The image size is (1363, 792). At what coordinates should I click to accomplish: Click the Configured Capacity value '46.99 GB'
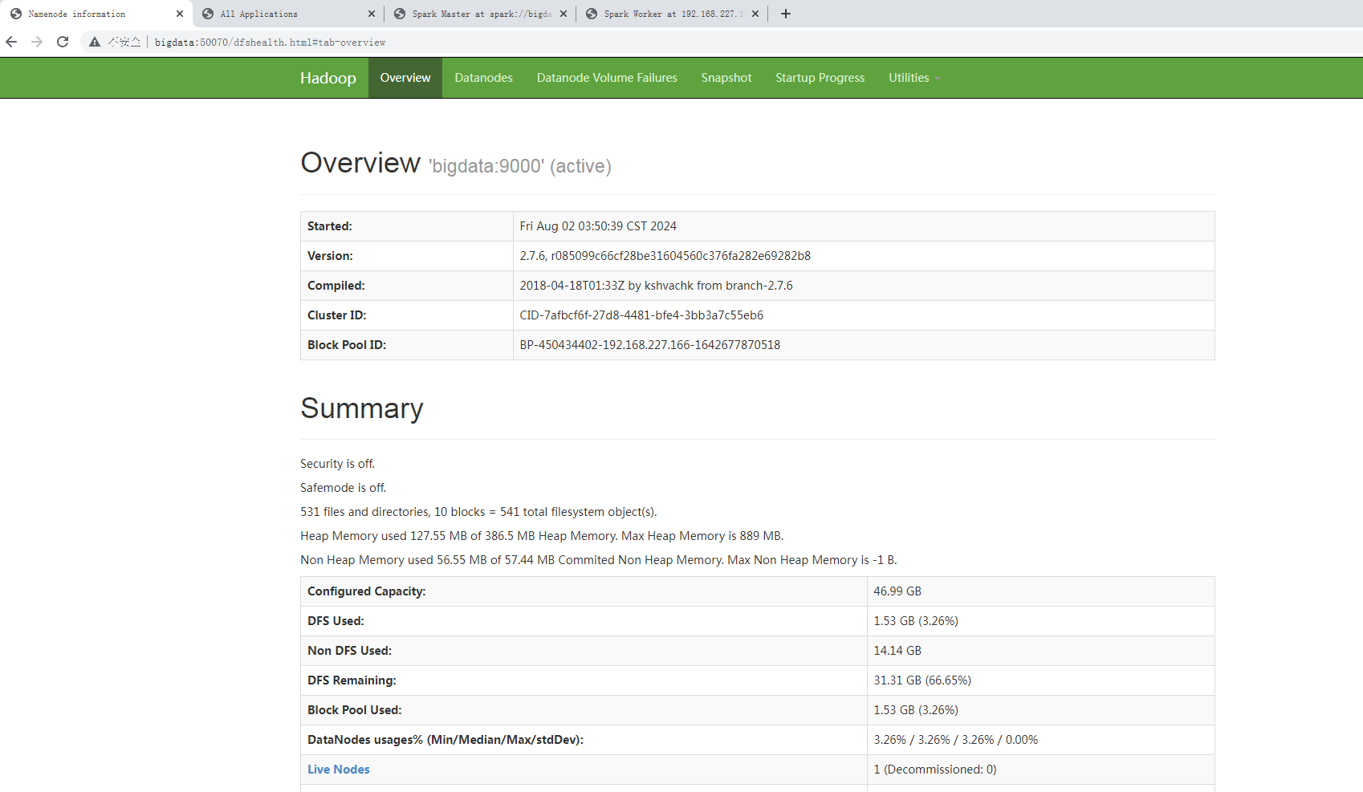coord(897,591)
